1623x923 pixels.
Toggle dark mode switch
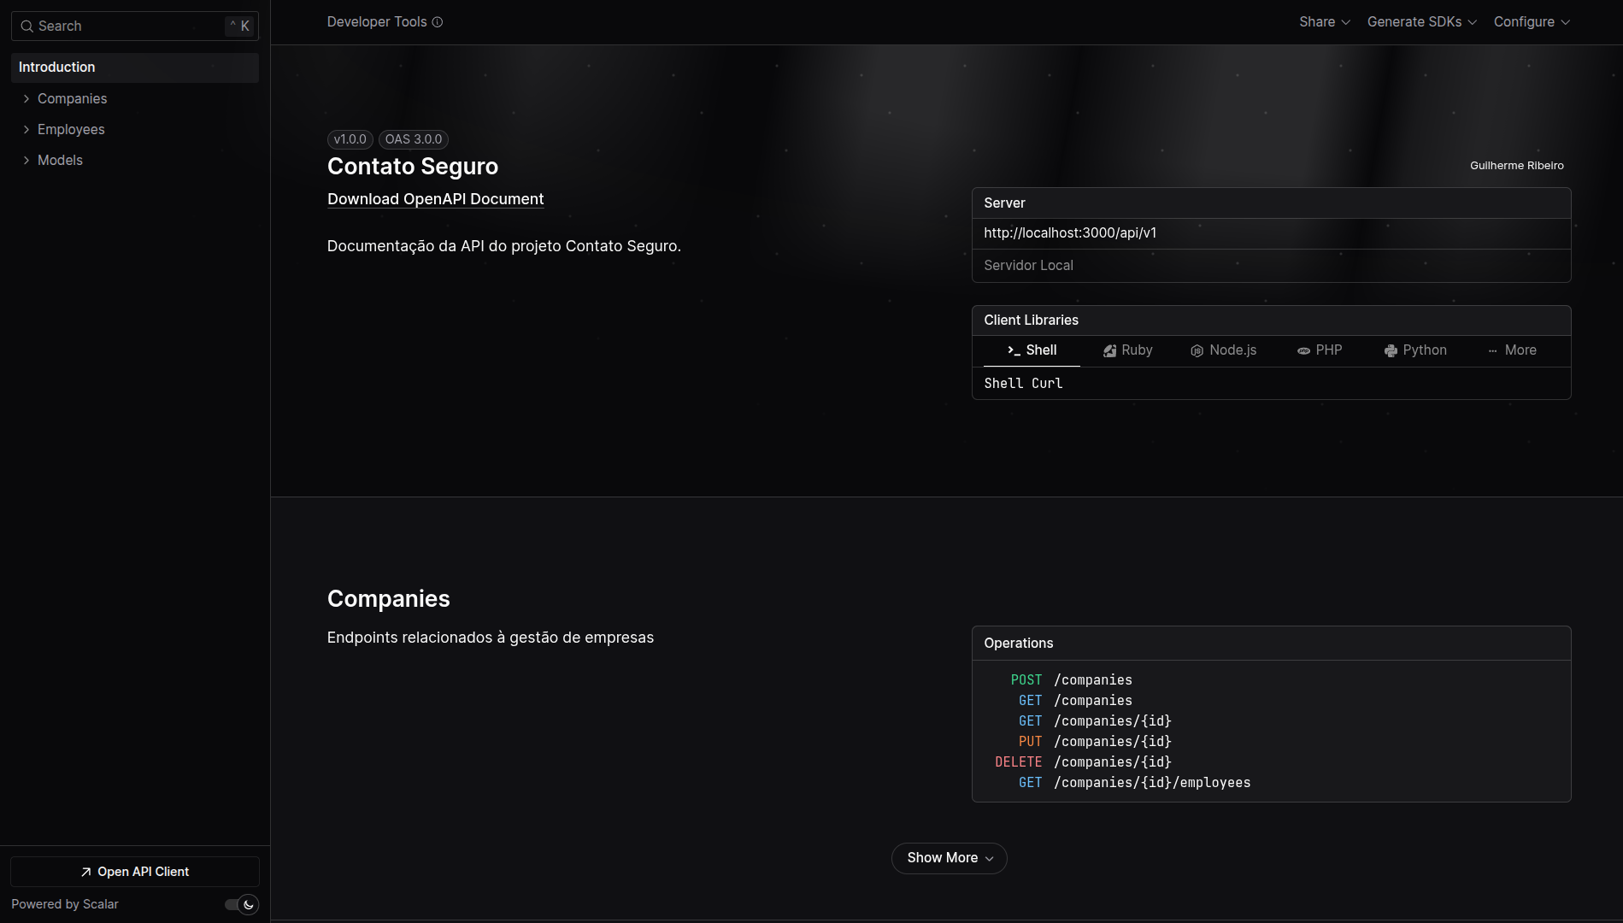click(242, 904)
